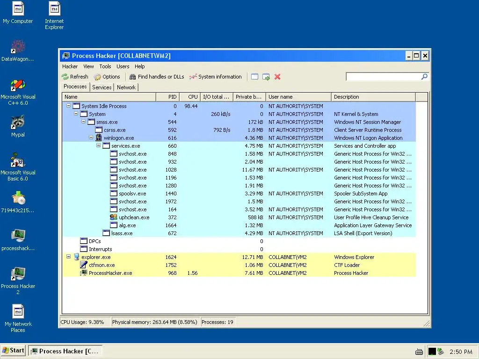
Task: Select Process Hacker 2 desktop shortcut
Action: pos(18,280)
